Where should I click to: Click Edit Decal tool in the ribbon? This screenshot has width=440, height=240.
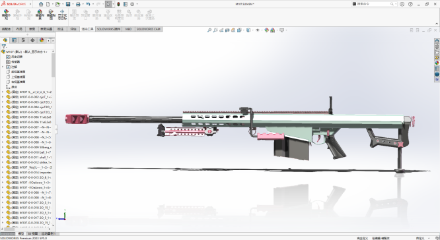click(x=51, y=15)
